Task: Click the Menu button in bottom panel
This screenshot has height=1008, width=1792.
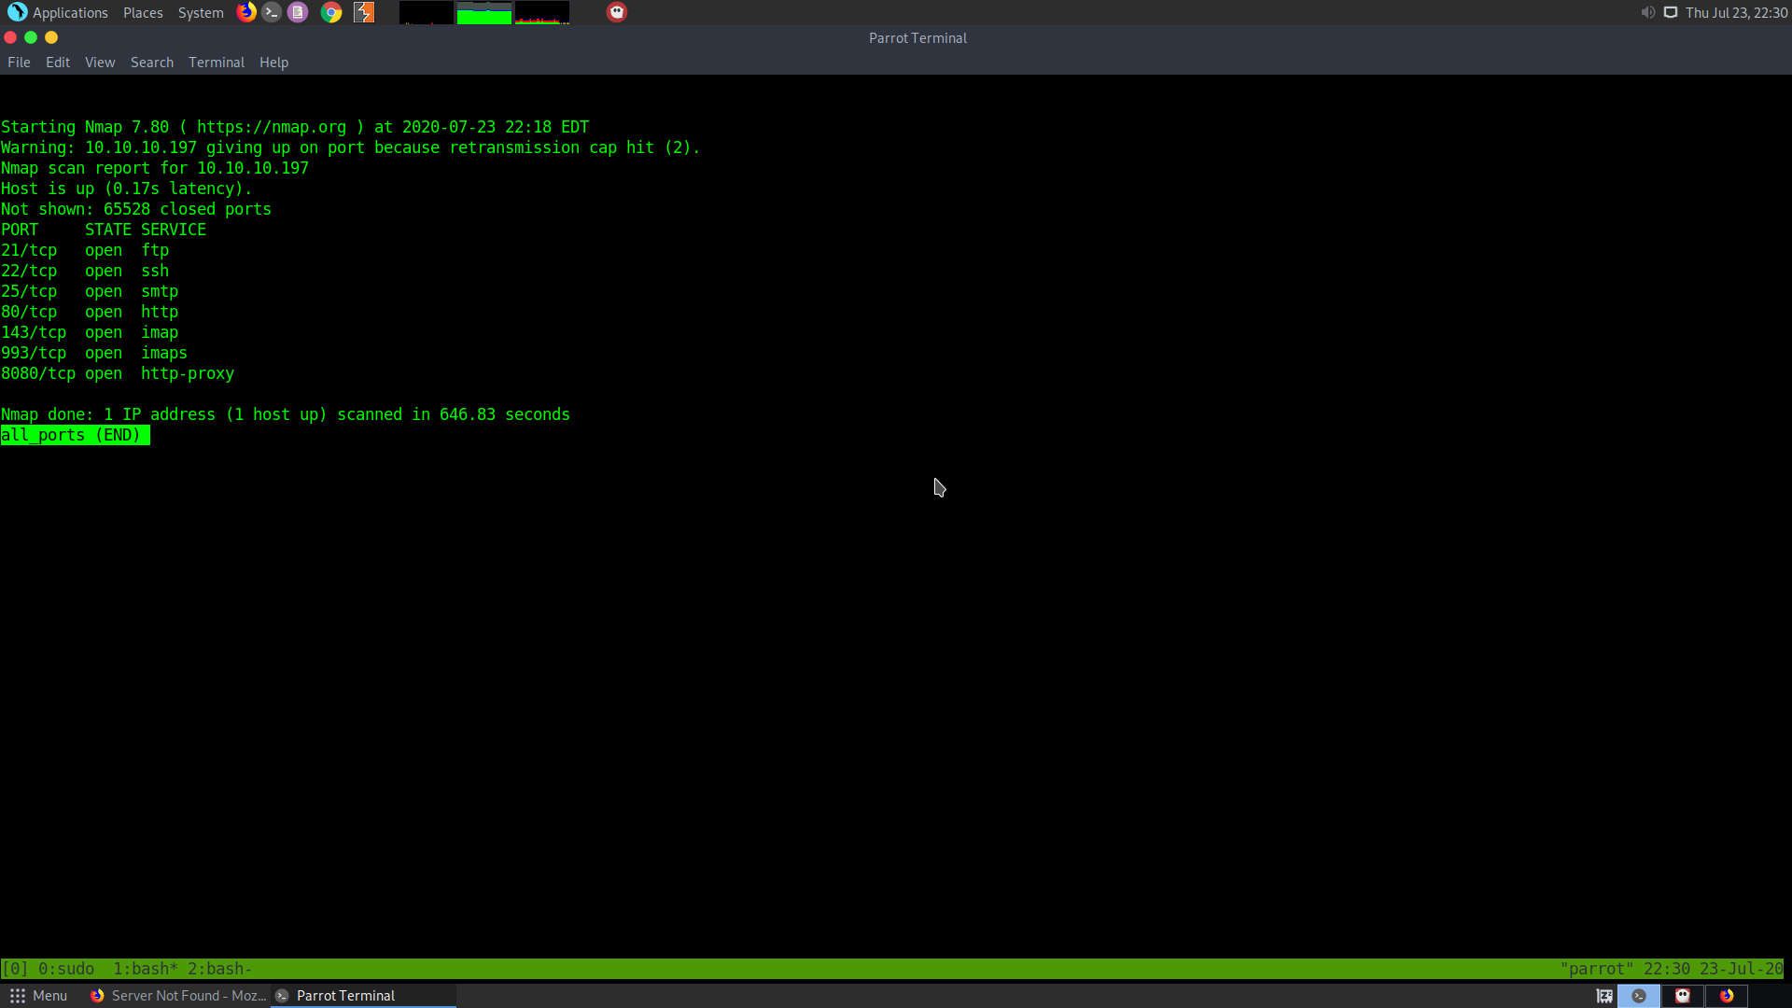Action: (38, 996)
